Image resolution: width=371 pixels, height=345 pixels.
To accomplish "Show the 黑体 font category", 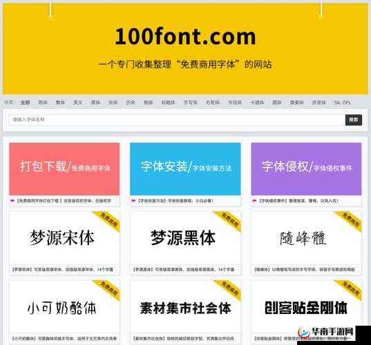I will point(95,102).
